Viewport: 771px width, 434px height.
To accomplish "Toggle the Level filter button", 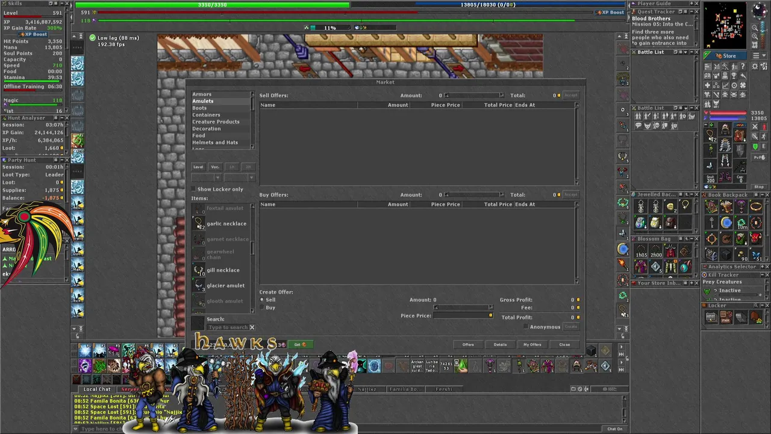I will point(198,167).
